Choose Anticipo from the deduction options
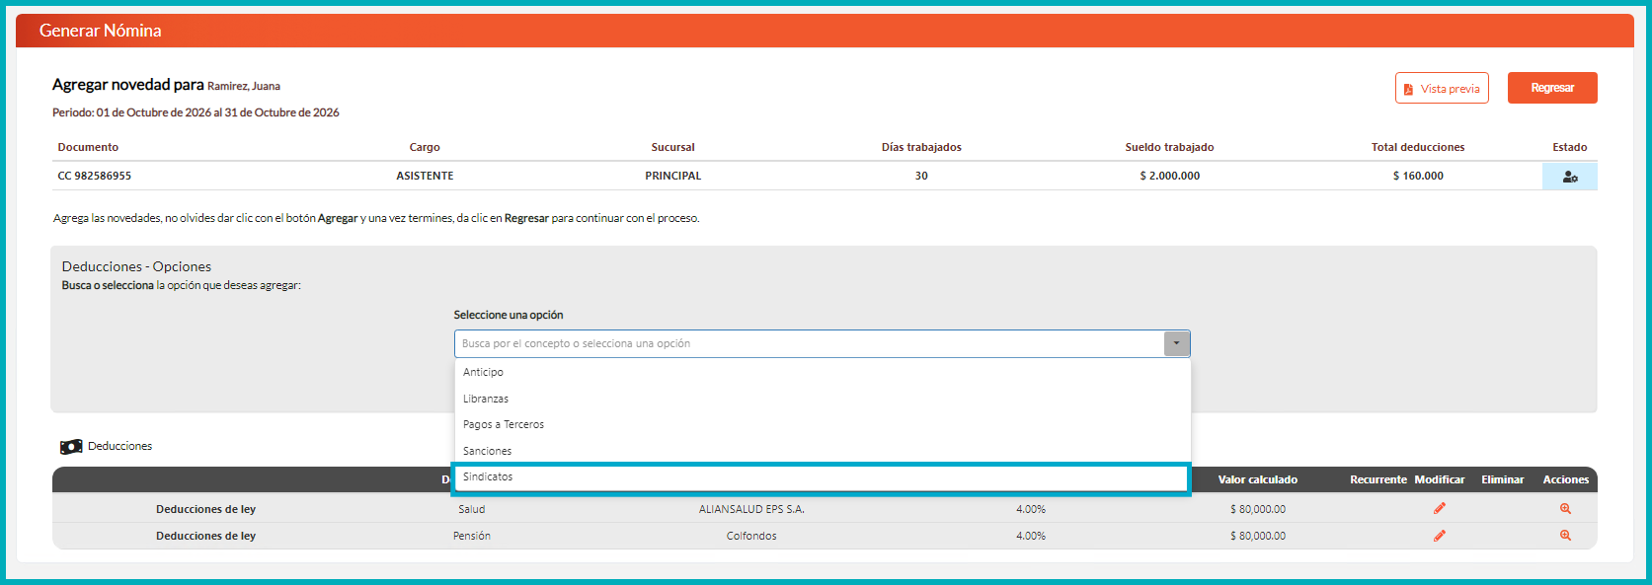 click(x=823, y=372)
